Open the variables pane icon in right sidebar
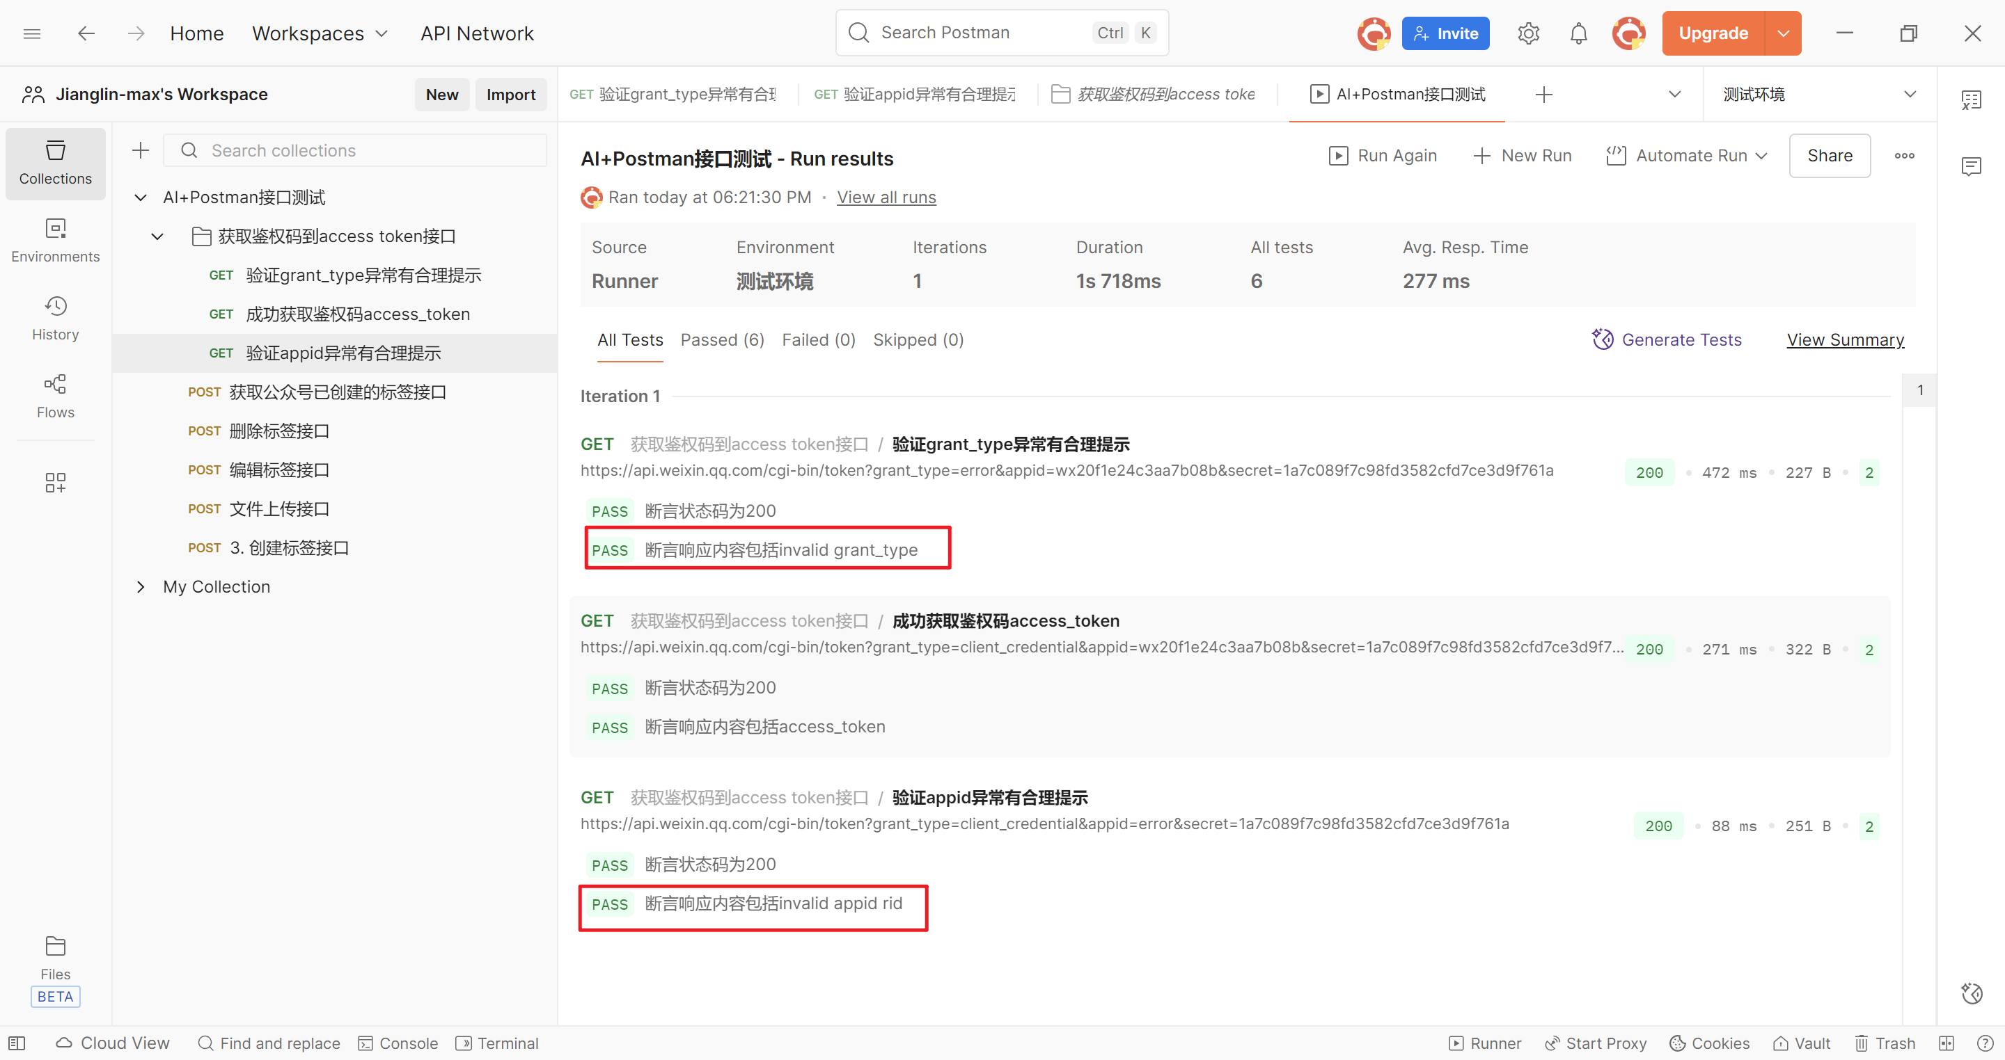 [1971, 99]
